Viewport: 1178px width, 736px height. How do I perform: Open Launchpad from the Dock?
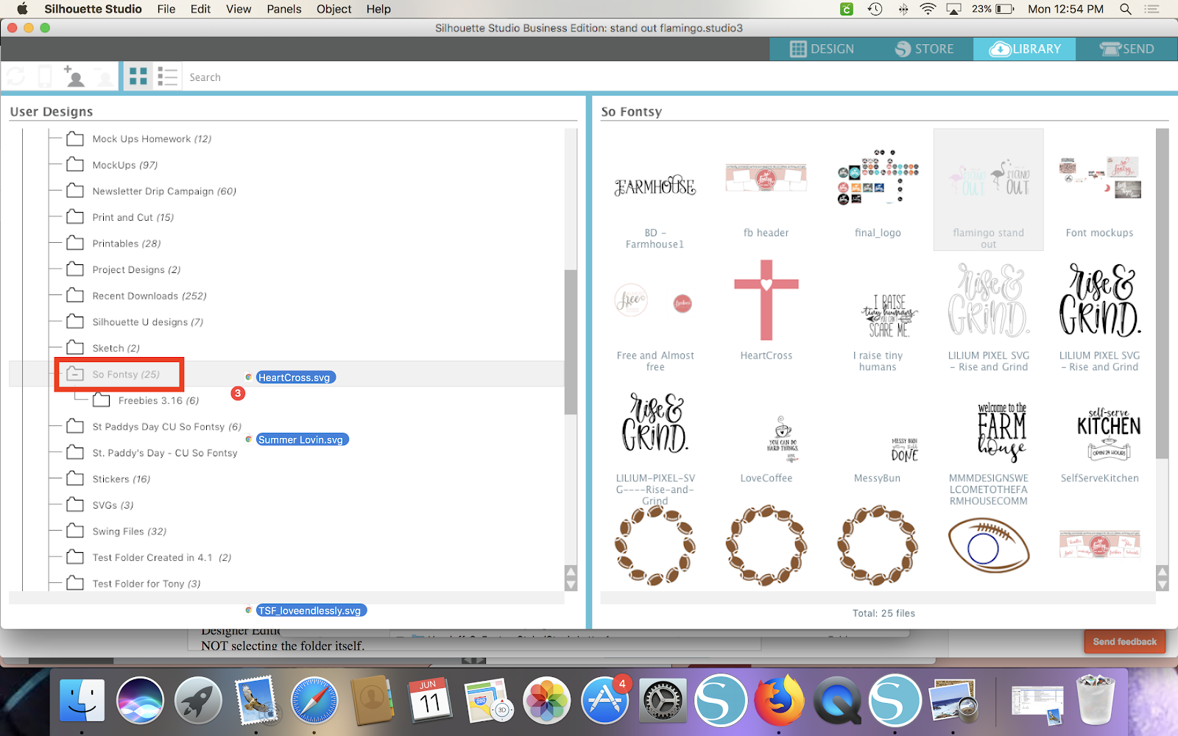198,700
